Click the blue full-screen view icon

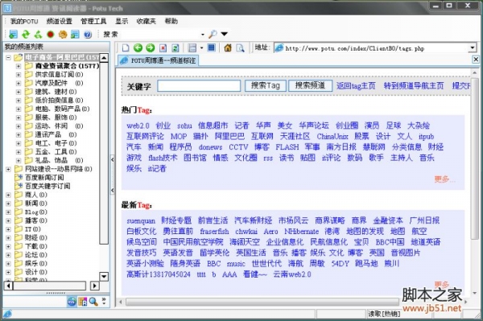coord(211,47)
